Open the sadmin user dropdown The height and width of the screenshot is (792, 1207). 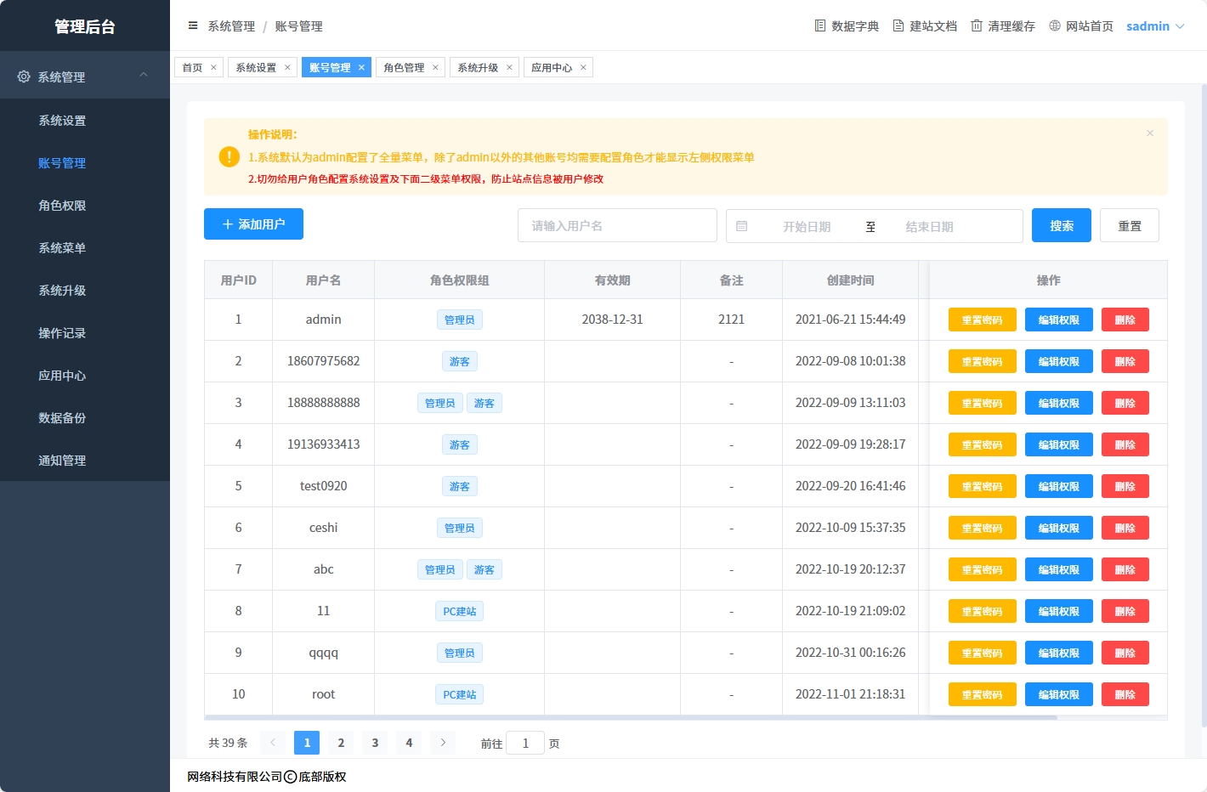(1155, 26)
